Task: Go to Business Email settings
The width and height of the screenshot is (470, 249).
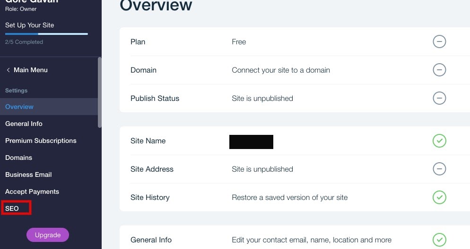Action: (x=28, y=174)
